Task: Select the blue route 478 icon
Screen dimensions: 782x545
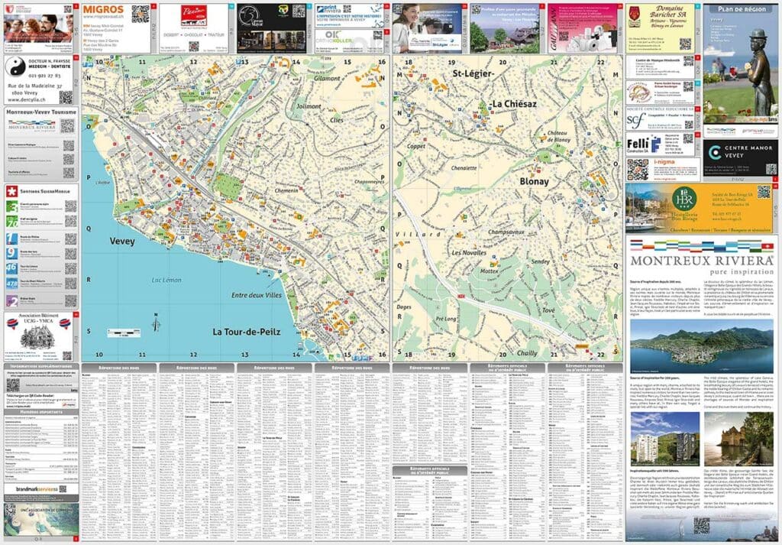Action: (x=11, y=284)
